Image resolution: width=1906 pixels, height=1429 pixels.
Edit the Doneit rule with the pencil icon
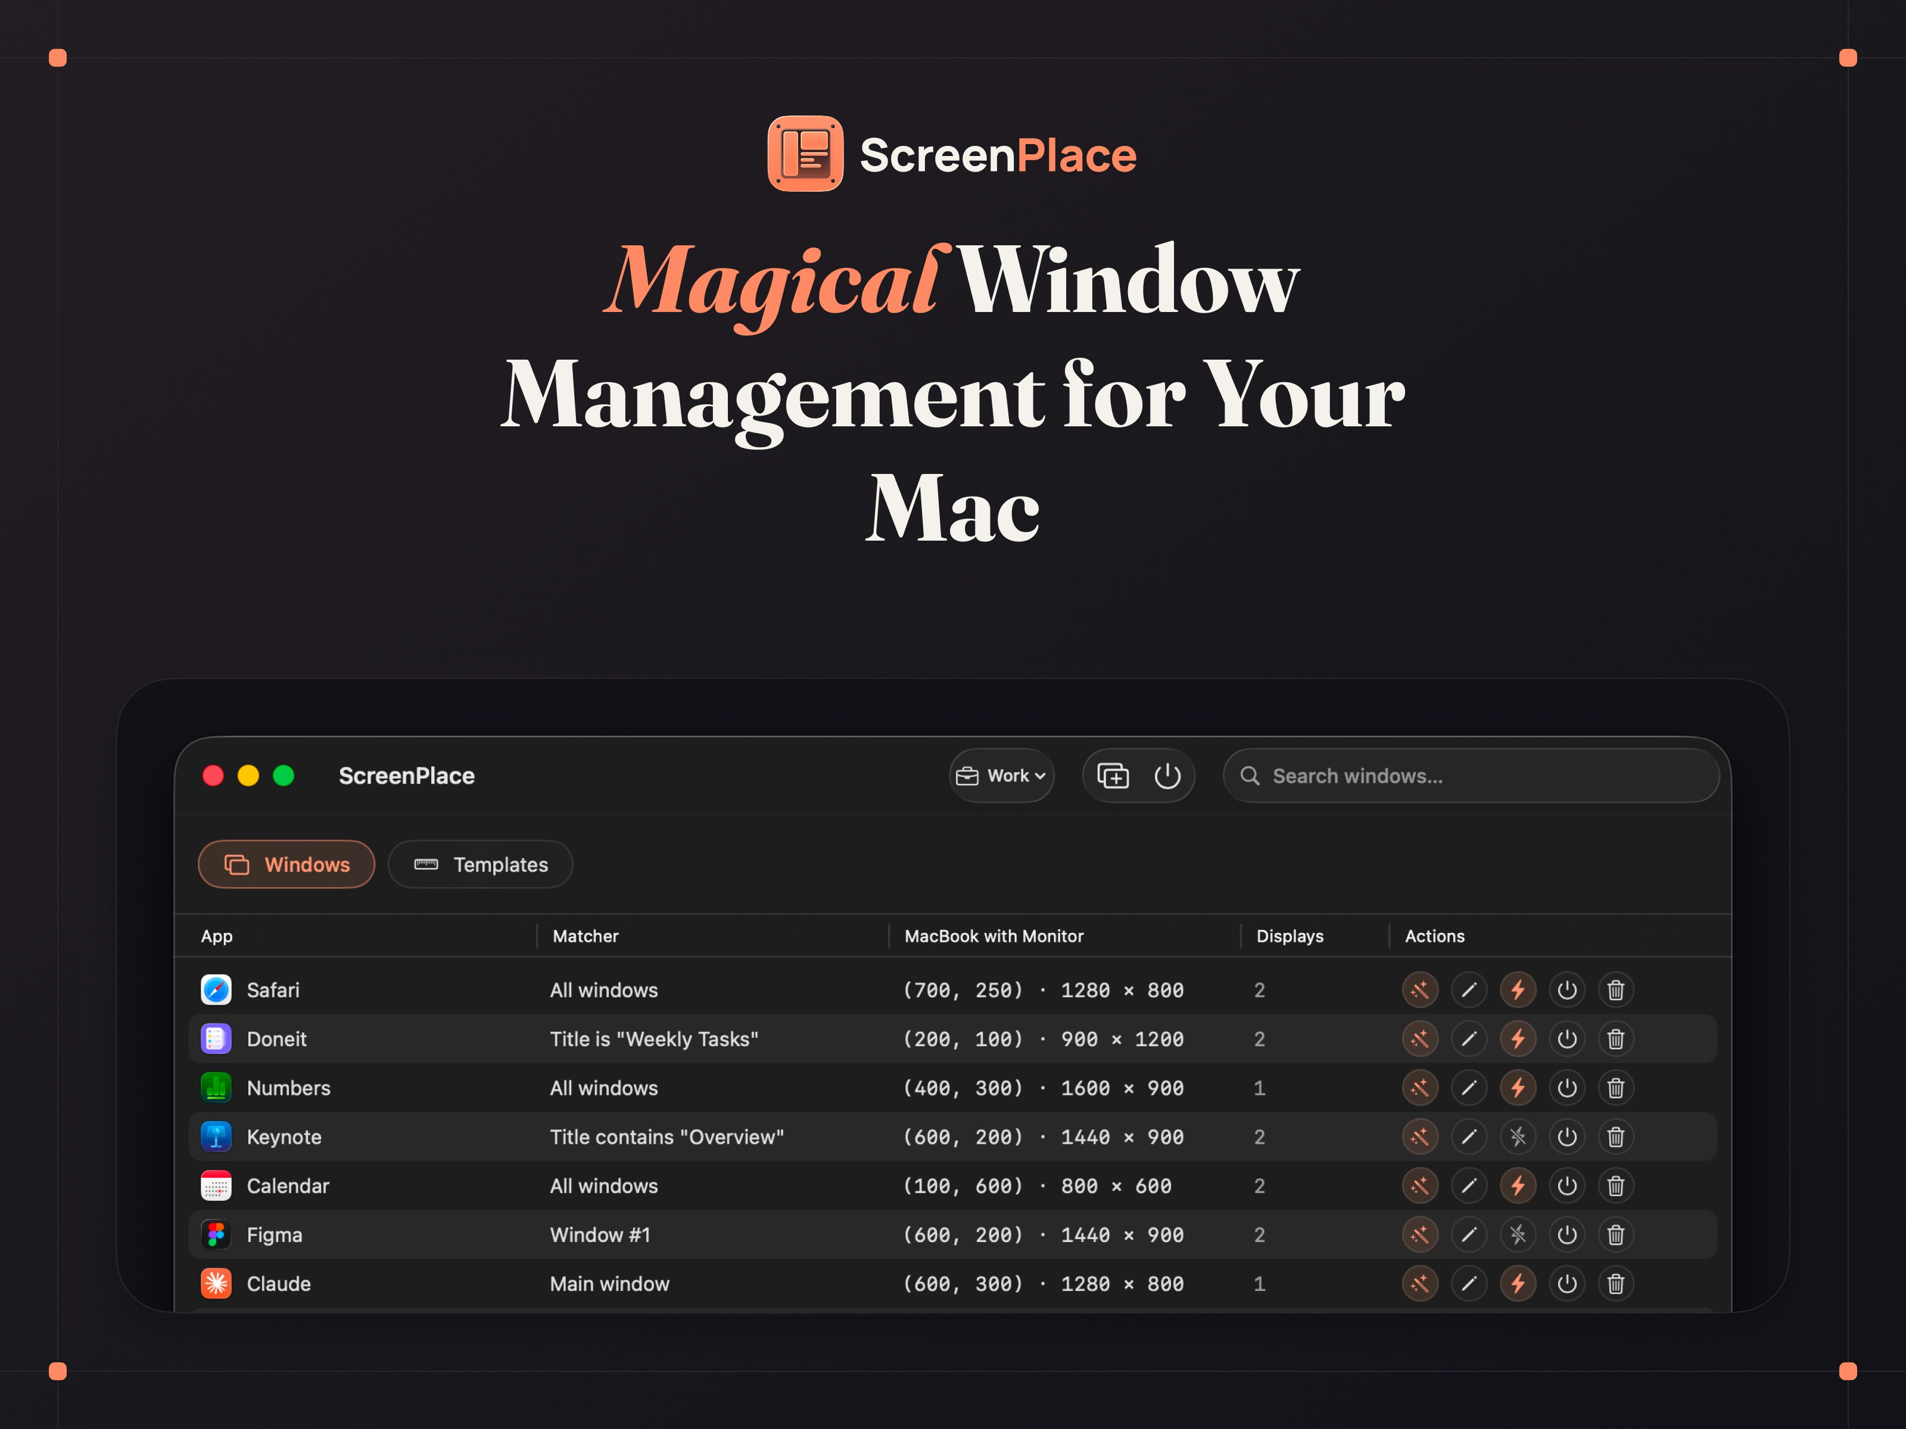click(x=1469, y=1039)
